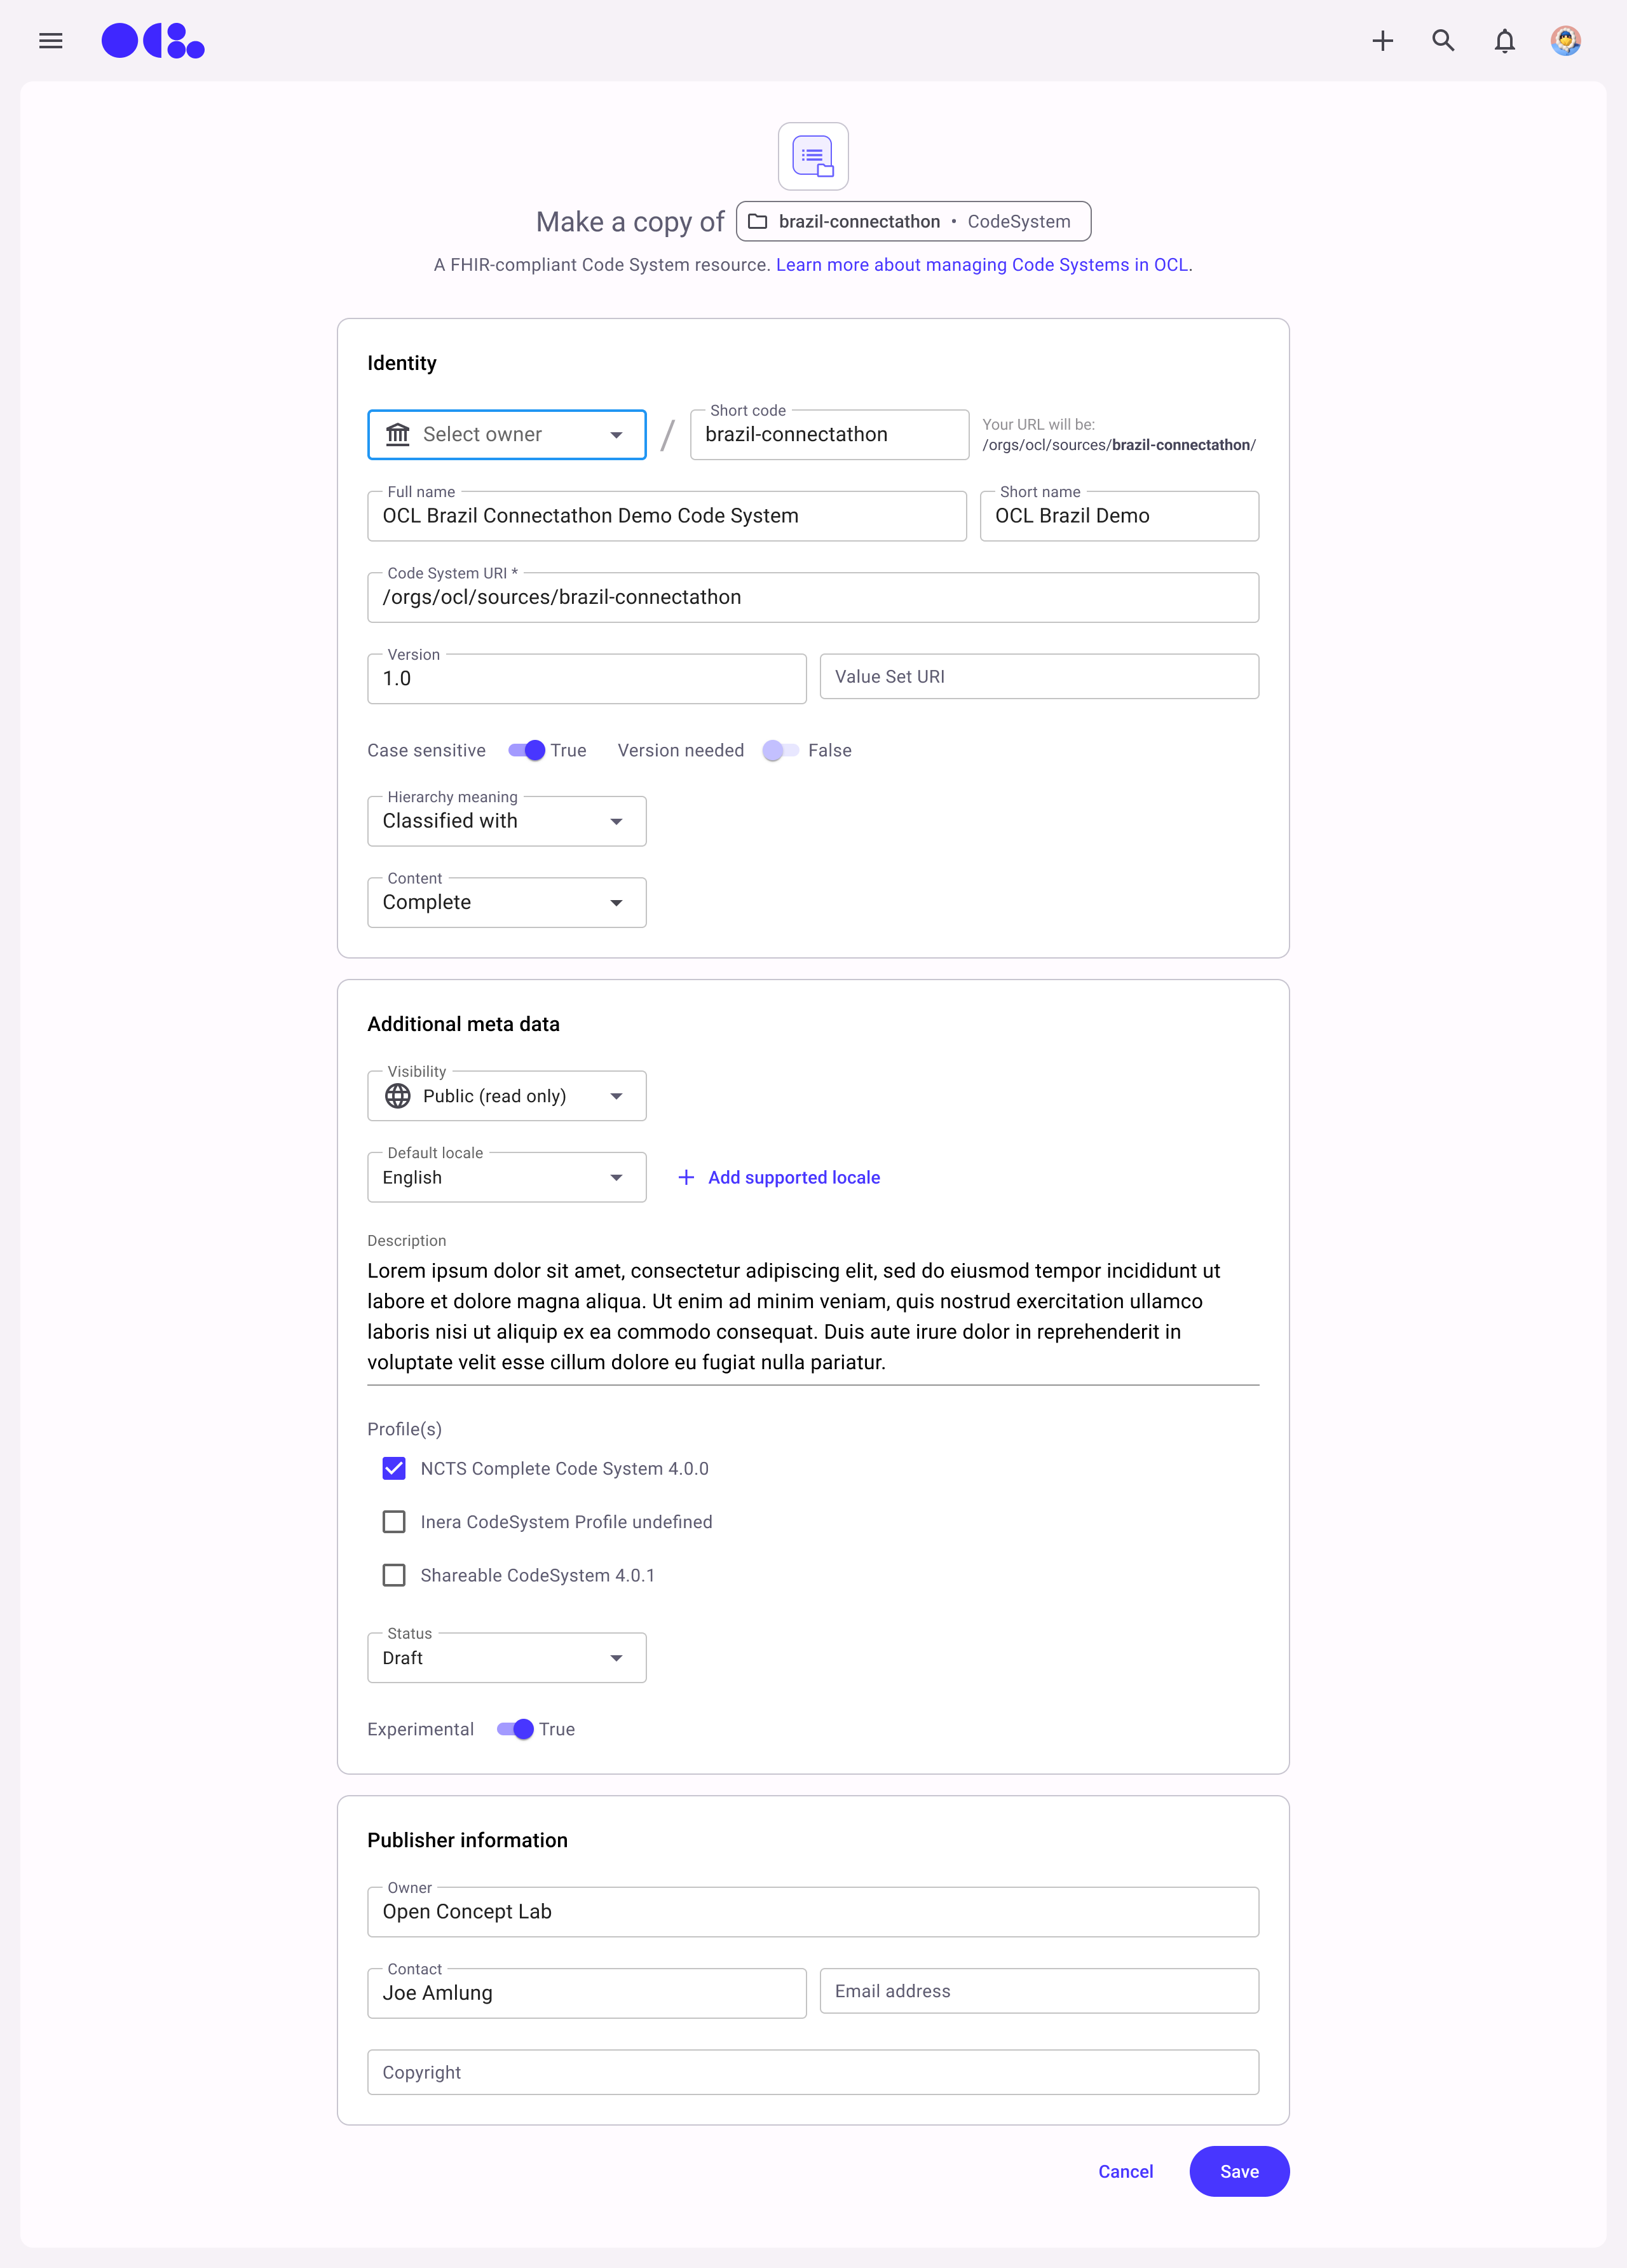The image size is (1627, 2268).
Task: Click the brazil-connectathon CodeSystem chip
Action: click(x=912, y=222)
